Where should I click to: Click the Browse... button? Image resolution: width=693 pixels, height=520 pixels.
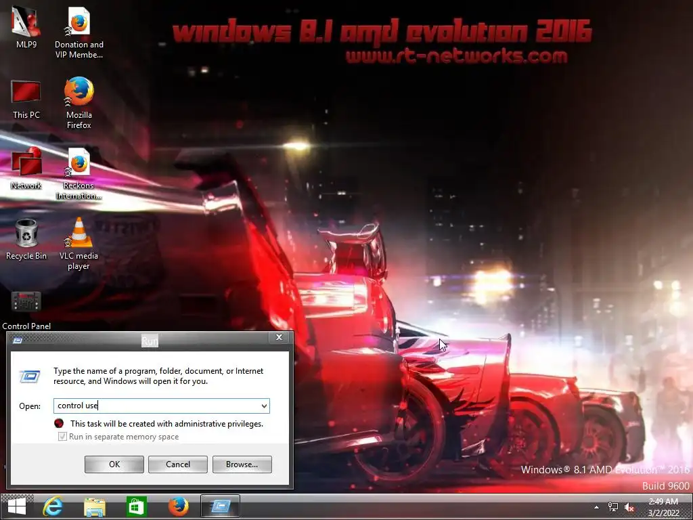point(242,464)
